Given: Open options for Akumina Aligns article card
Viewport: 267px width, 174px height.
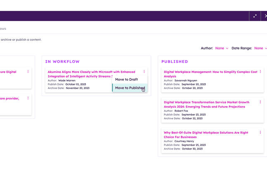Looking at the screenshot, I should [x=144, y=72].
